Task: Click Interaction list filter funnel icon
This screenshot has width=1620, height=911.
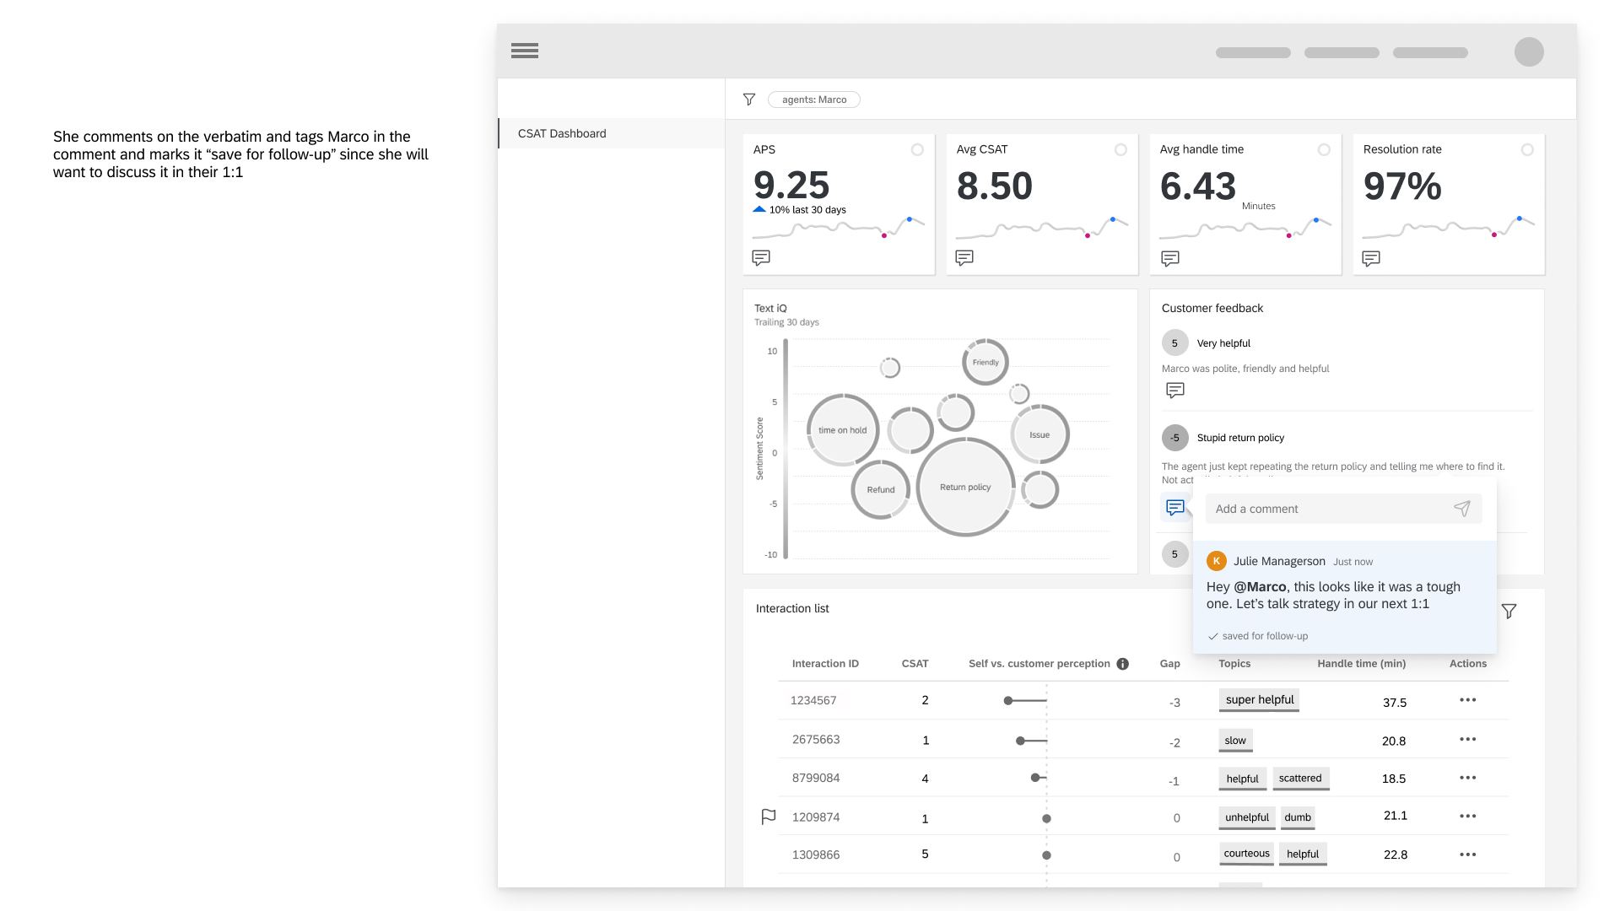Action: pyautogui.click(x=1509, y=611)
